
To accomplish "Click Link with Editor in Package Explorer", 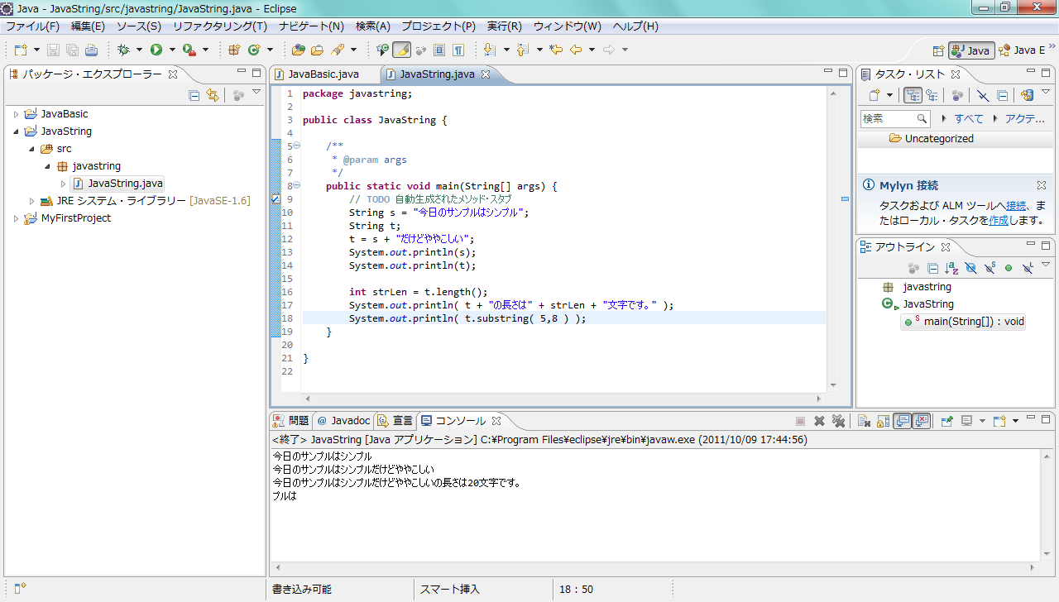I will click(x=213, y=96).
